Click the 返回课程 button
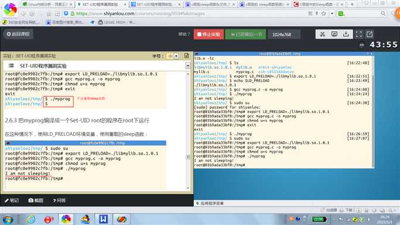400x225 pixels. click(x=18, y=34)
